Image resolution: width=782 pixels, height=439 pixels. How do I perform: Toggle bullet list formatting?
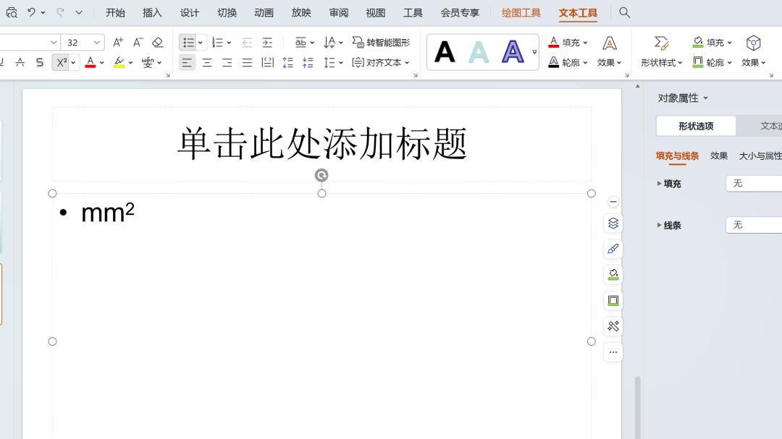186,42
